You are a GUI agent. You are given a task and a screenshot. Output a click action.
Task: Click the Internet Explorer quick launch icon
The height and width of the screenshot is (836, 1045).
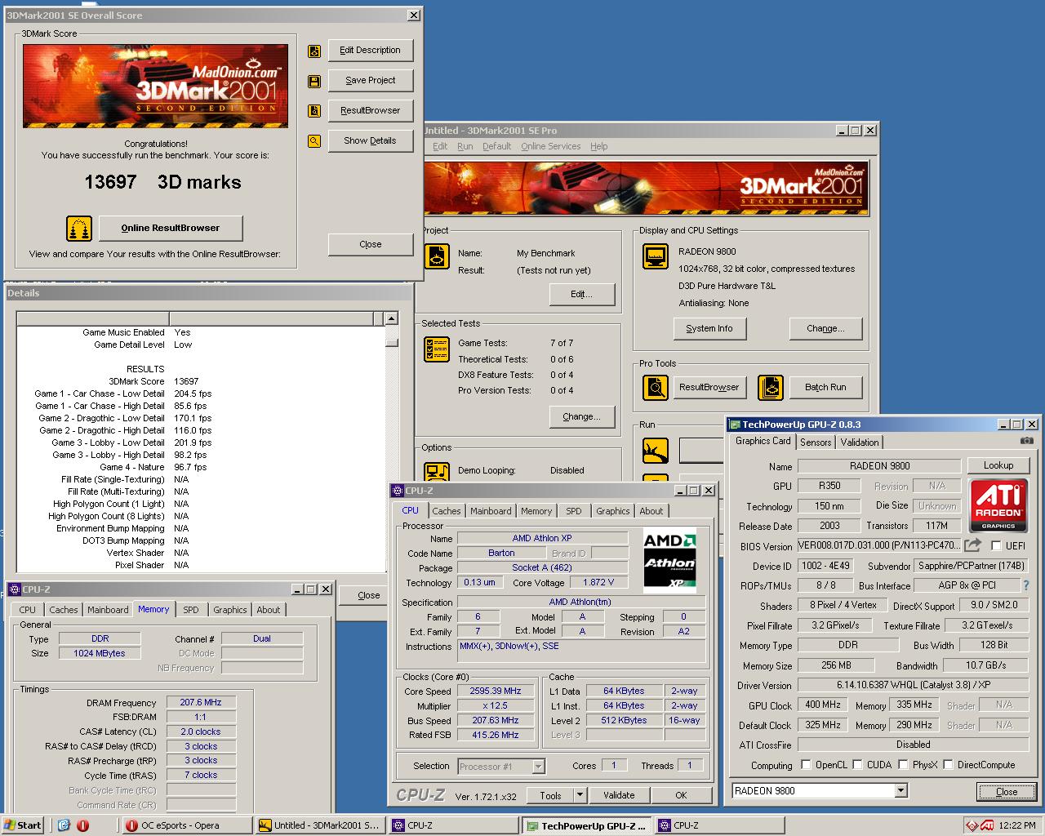tap(64, 825)
